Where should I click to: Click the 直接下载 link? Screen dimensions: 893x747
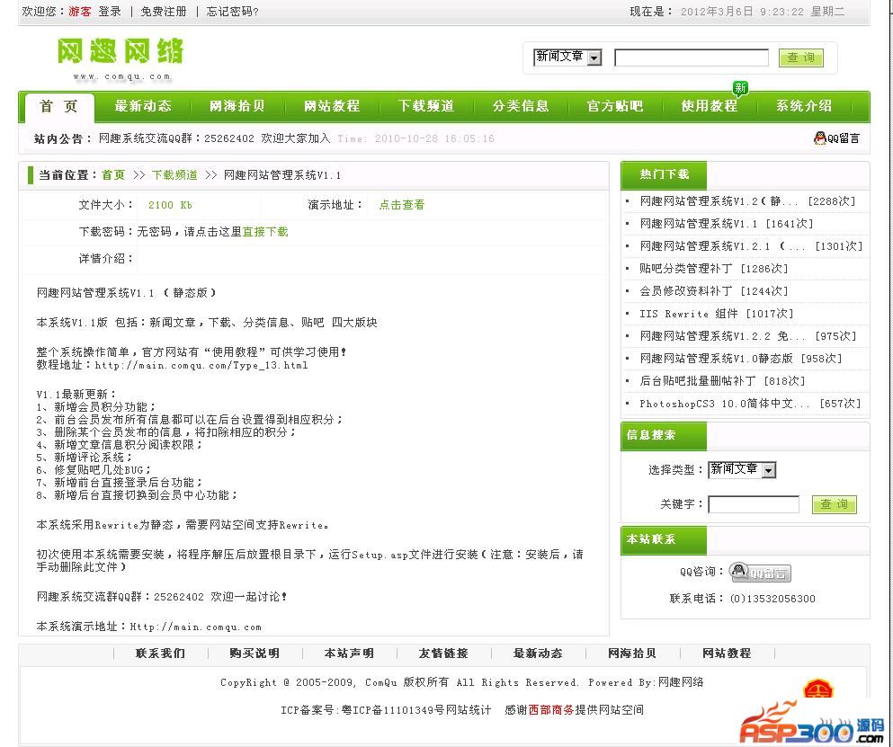click(265, 232)
